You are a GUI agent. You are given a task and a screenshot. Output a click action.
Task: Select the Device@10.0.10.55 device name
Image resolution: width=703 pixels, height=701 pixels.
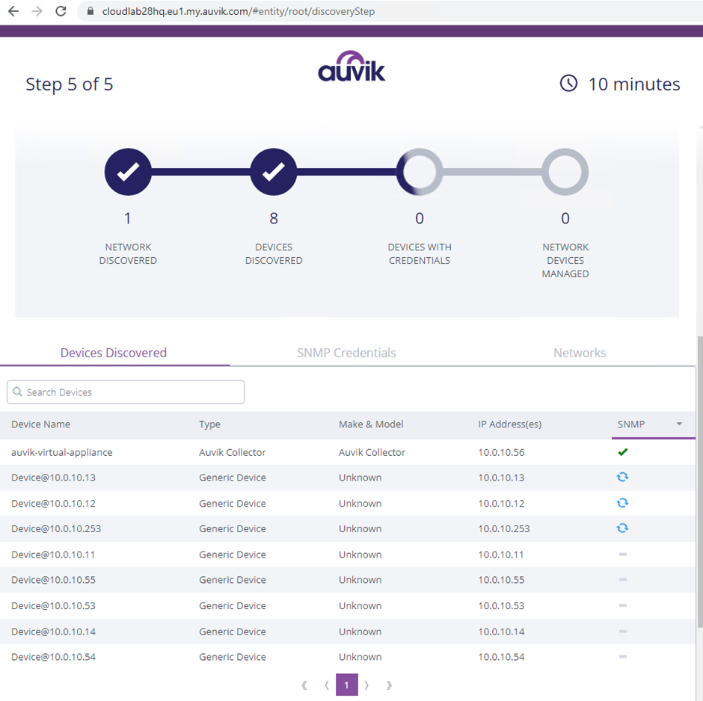tap(53, 580)
